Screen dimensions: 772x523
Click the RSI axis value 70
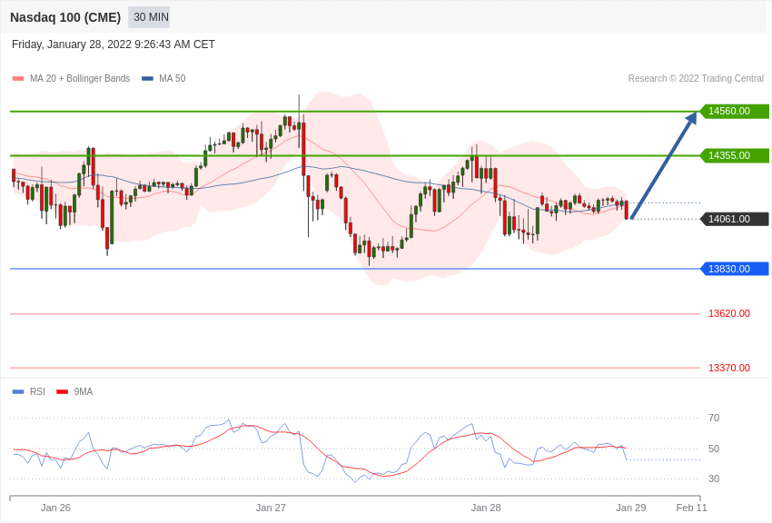713,419
